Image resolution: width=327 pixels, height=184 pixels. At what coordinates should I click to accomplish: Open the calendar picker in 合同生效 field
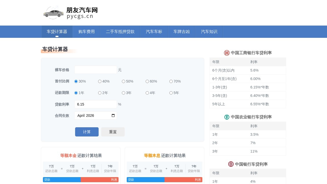[113, 116]
